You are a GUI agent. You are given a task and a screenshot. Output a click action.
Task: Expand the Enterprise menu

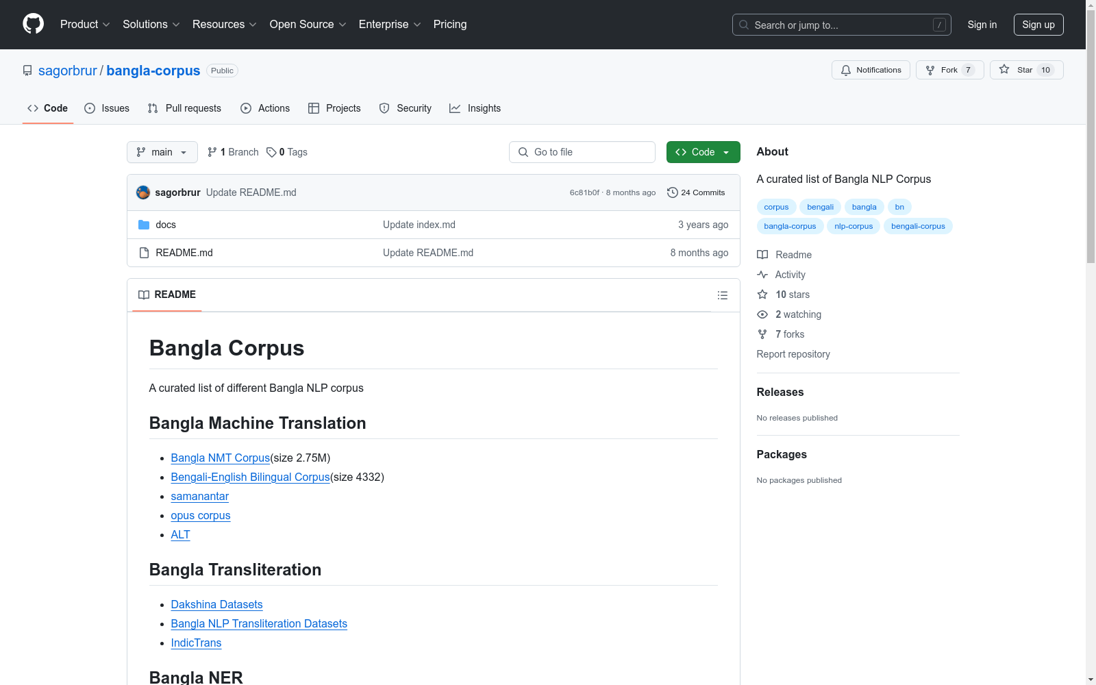(390, 24)
